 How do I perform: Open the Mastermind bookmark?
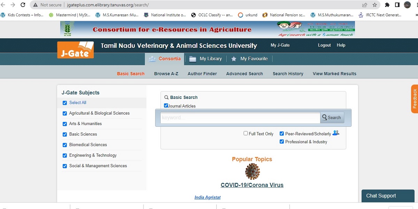click(70, 15)
